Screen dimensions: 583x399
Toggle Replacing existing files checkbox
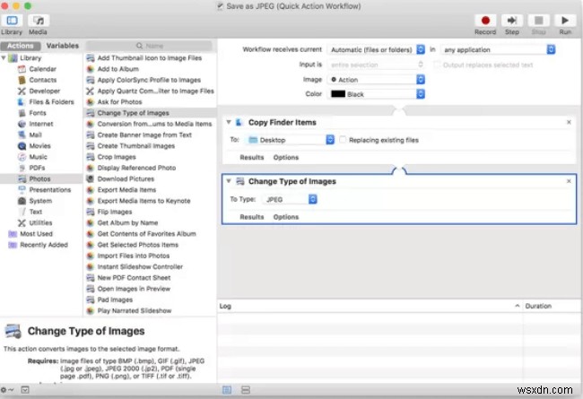click(x=343, y=140)
